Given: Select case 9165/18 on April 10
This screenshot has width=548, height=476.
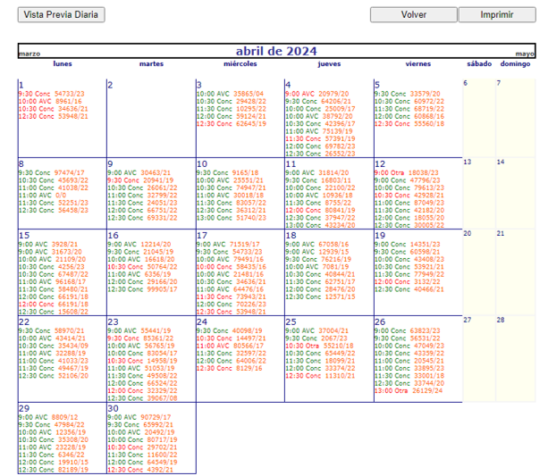Looking at the screenshot, I should point(246,173).
